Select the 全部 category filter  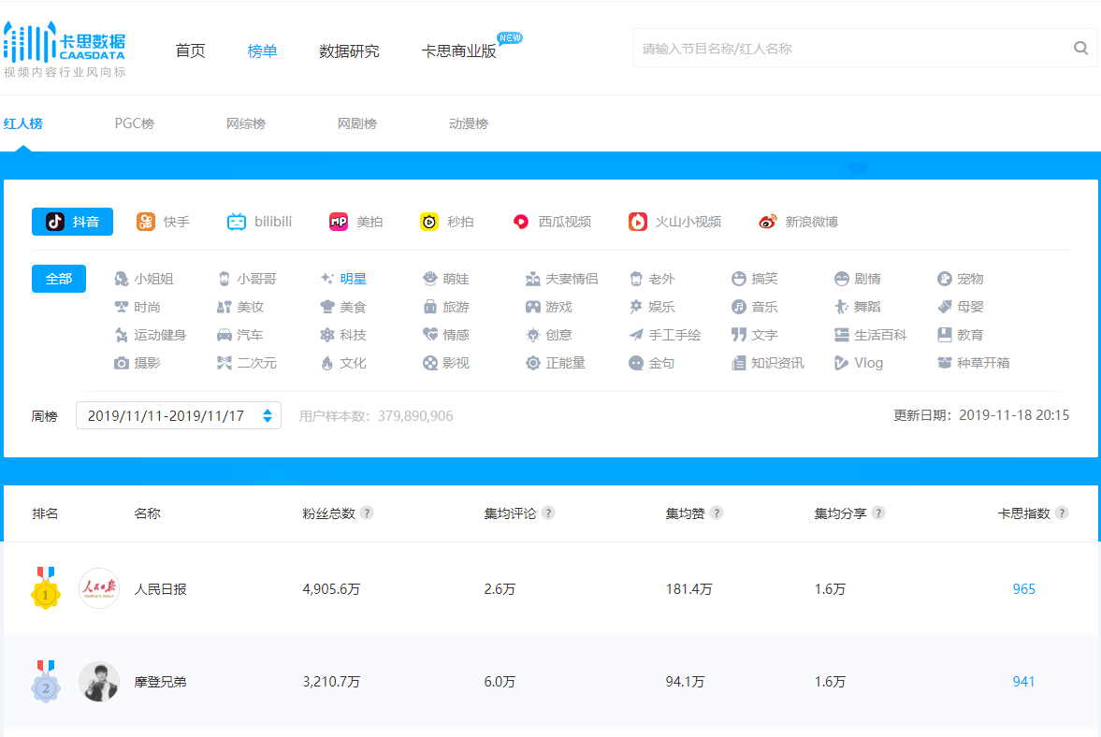pos(58,279)
